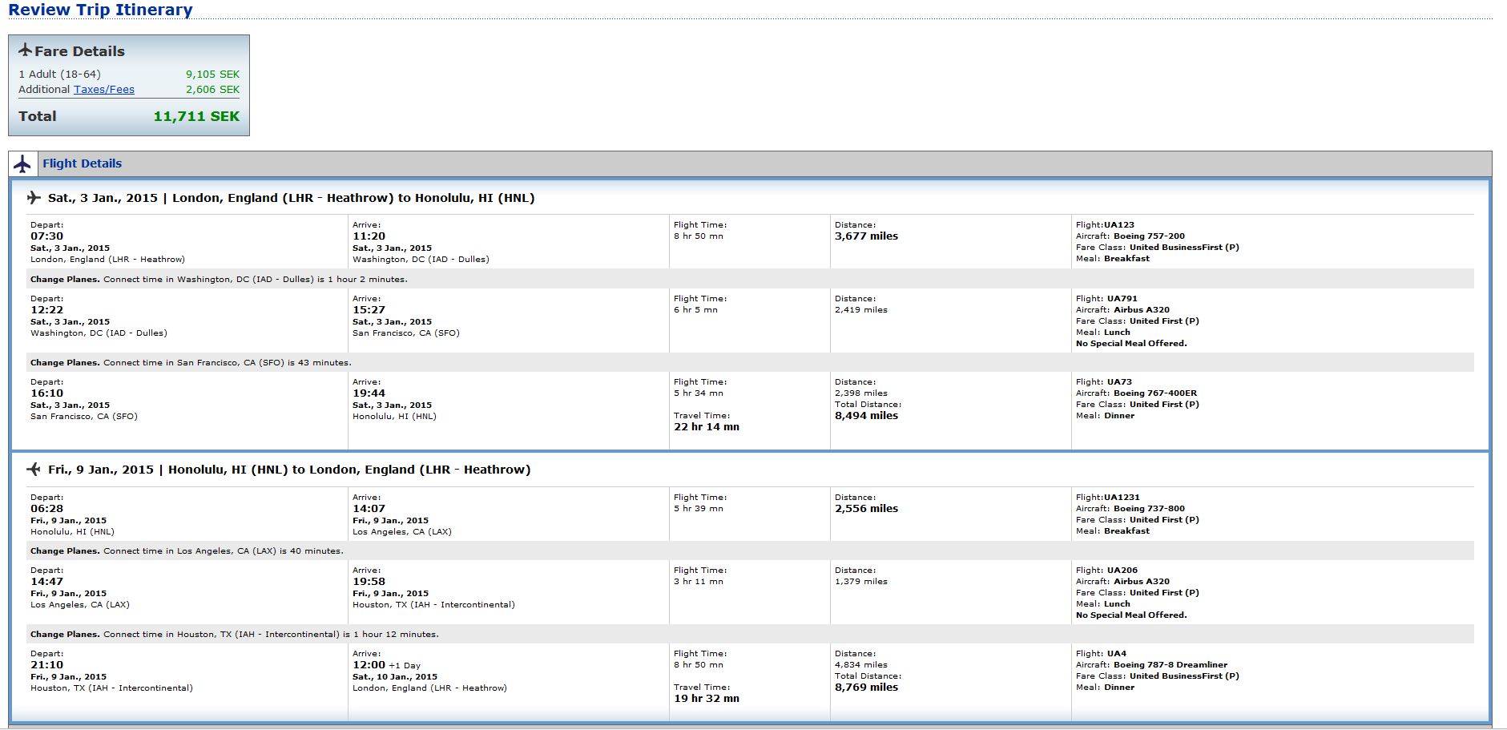Open the Taxes/Fees link
Screen dimensions: 1507x730
click(104, 90)
